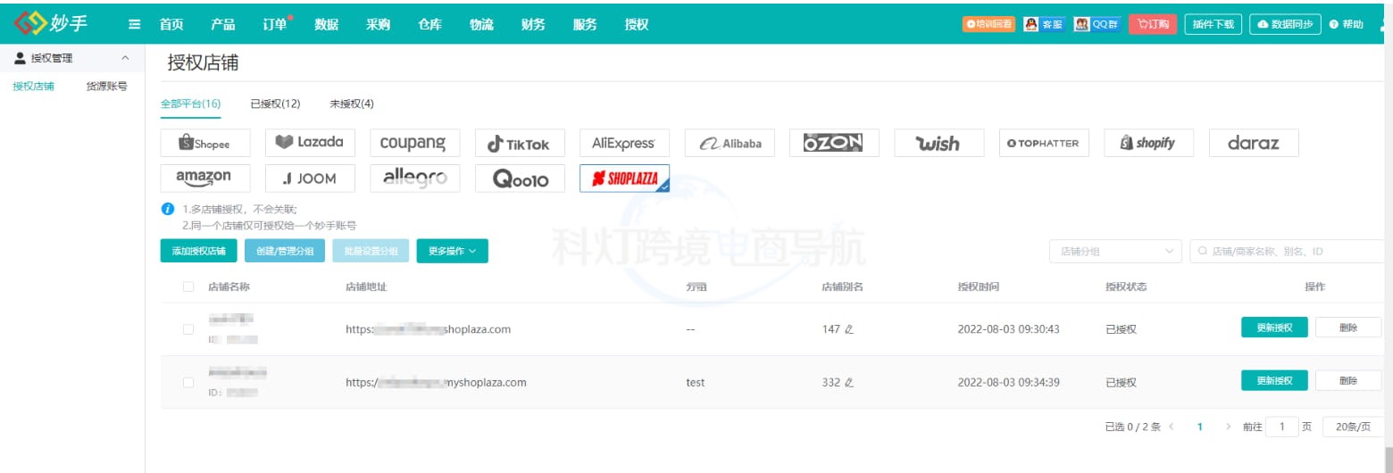Open 培训回看 training replay
The image size is (1393, 473).
point(988,25)
